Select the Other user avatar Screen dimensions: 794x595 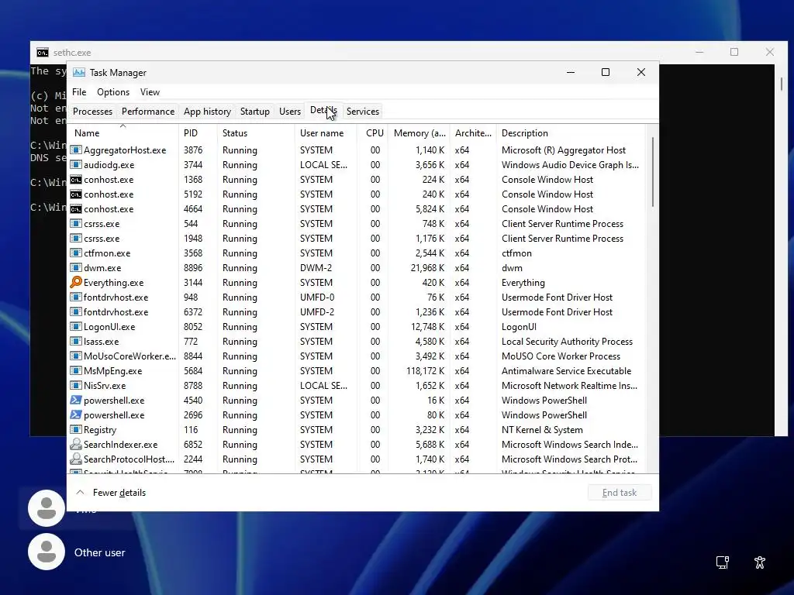click(47, 552)
